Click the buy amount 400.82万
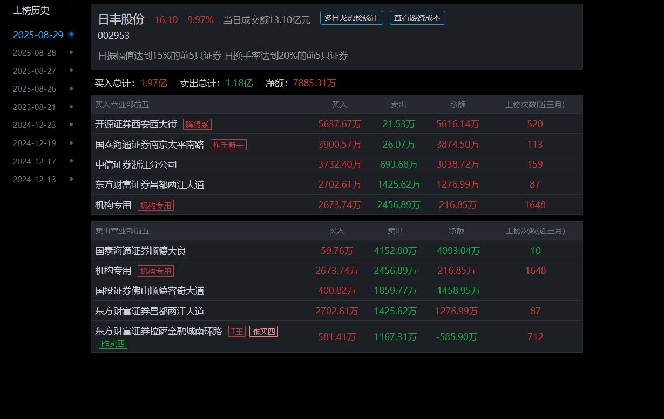The height and width of the screenshot is (419, 664). click(x=337, y=291)
